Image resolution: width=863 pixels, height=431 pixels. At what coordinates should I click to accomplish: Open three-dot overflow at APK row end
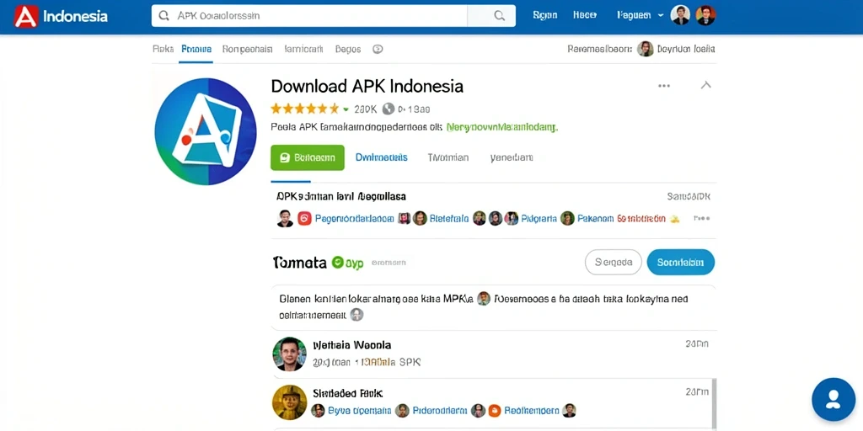pyautogui.click(x=701, y=218)
